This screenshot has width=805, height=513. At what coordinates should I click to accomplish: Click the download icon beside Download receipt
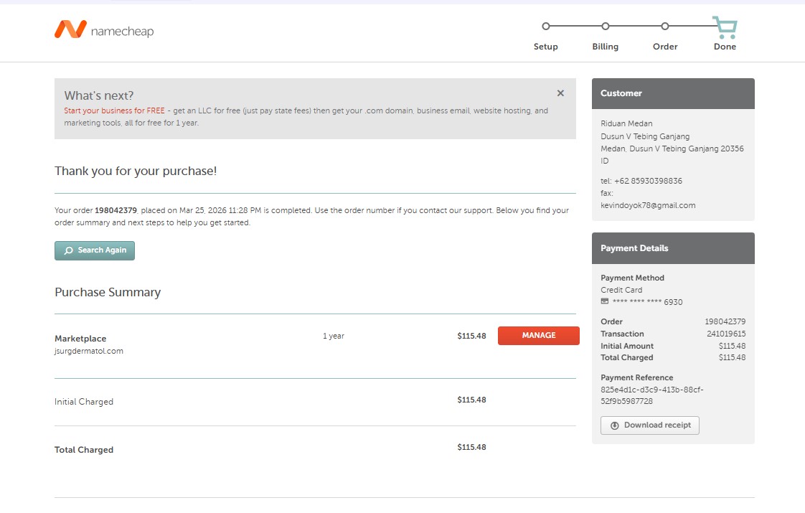[x=615, y=425]
